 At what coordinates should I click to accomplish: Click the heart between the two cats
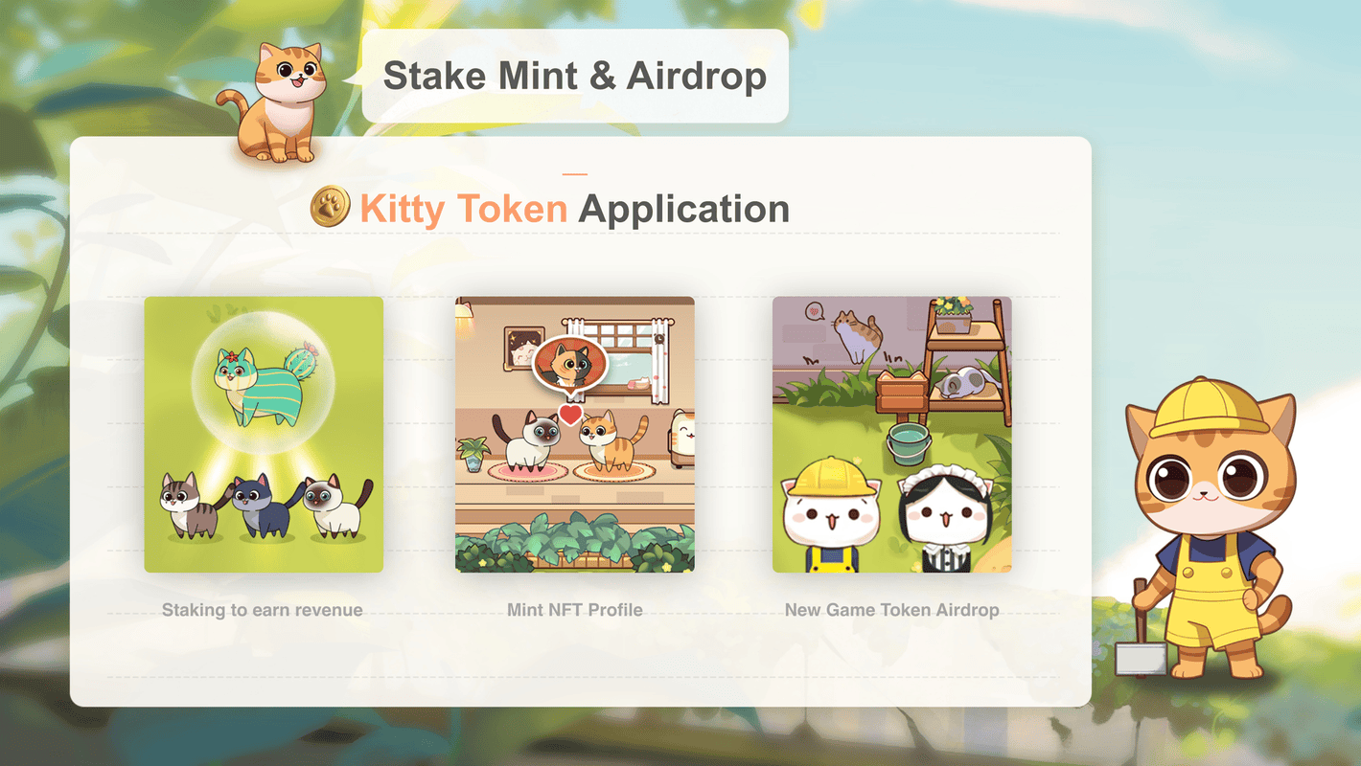click(x=570, y=415)
